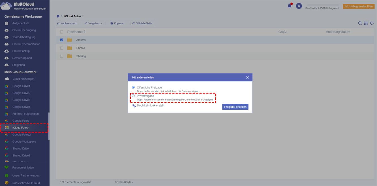Click the Google Fotos pinwheel icon
Screen dimensions: 377x186
pos(7,121)
